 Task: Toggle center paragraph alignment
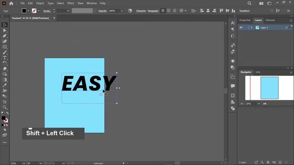tap(169, 11)
